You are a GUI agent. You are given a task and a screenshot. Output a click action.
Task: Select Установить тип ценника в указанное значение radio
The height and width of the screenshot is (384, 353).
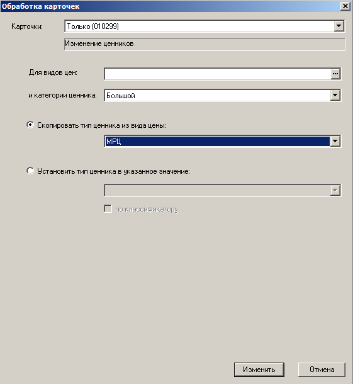[30, 171]
